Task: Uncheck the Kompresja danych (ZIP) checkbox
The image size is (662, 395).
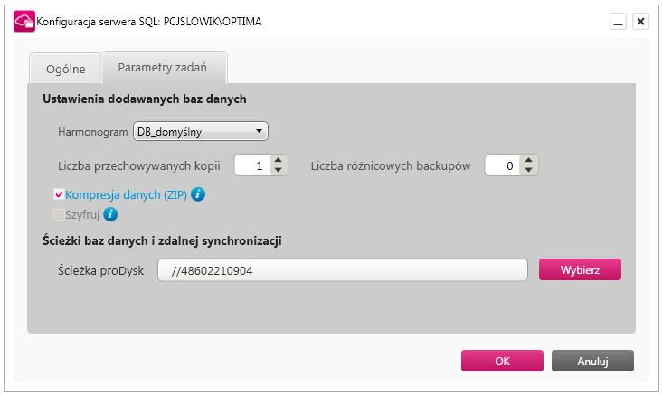Action: [x=59, y=194]
